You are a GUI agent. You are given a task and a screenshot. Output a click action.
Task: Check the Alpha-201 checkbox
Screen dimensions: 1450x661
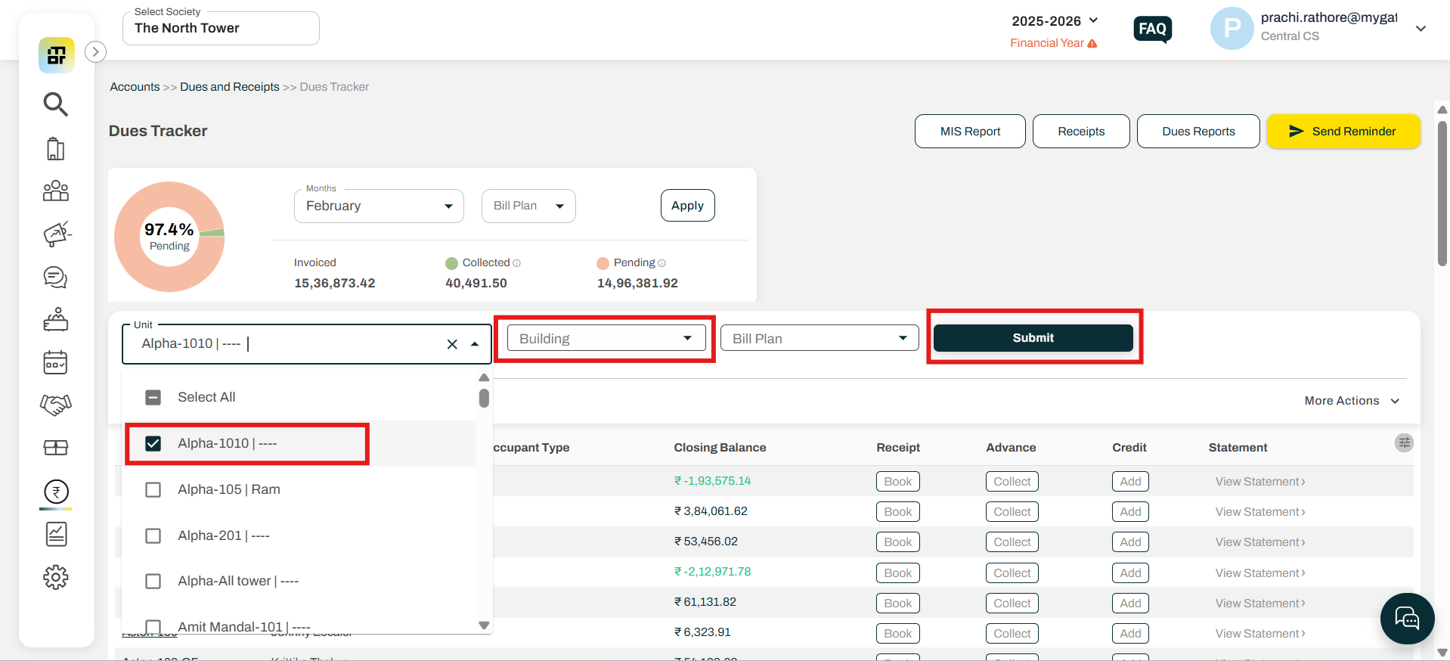coord(153,536)
